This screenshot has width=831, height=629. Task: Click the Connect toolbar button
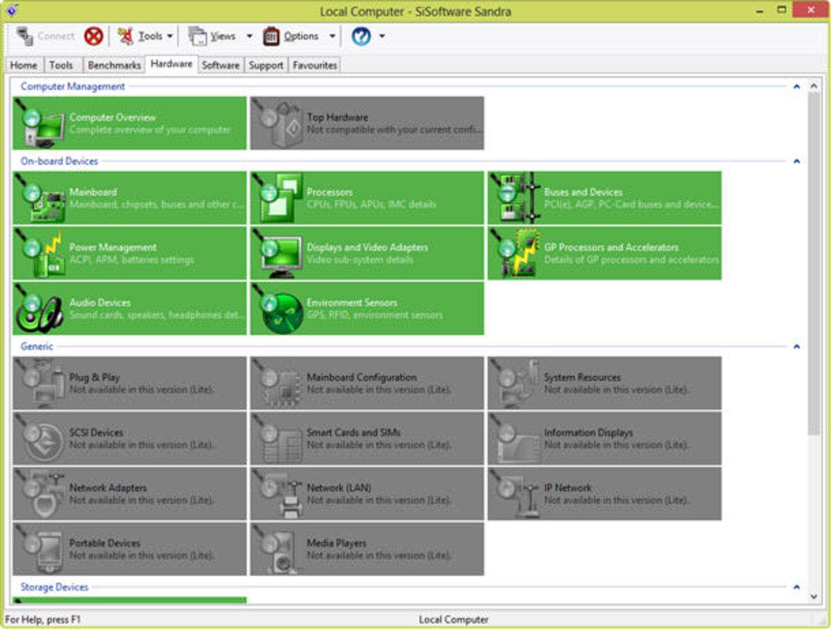click(45, 36)
